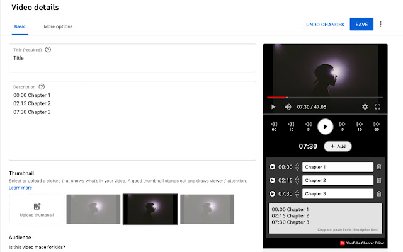This screenshot has width=403, height=252.
Task: Open the three-dot more menu beside Save
Action: pos(380,24)
